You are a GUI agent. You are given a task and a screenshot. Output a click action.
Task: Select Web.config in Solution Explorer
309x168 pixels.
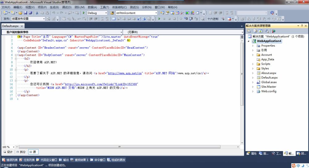269,91
